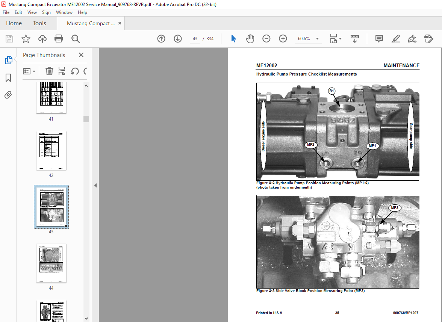442x322 pixels.
Task: Select page 44 thumbnail
Action: (x=51, y=263)
